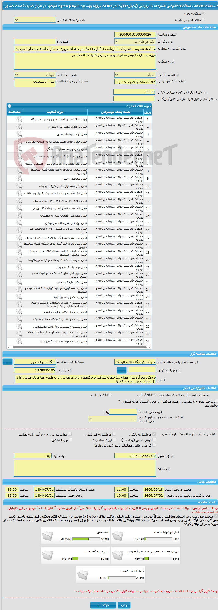Click ellipsis button beside مرجع پاسخگویی

121,370
